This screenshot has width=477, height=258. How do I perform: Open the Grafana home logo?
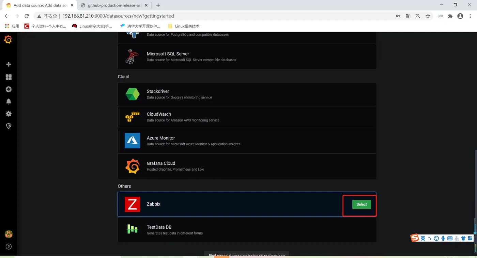[8, 40]
